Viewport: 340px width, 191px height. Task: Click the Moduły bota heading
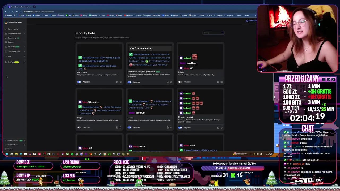coord(85,33)
